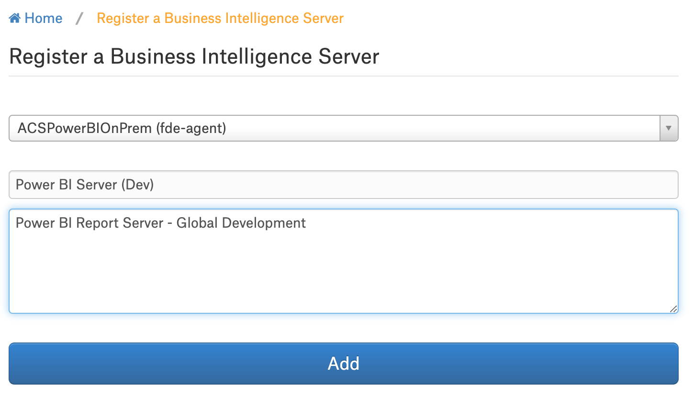Click the slash separator in the breadcrumb
This screenshot has width=694, height=397.
pyautogui.click(x=79, y=18)
